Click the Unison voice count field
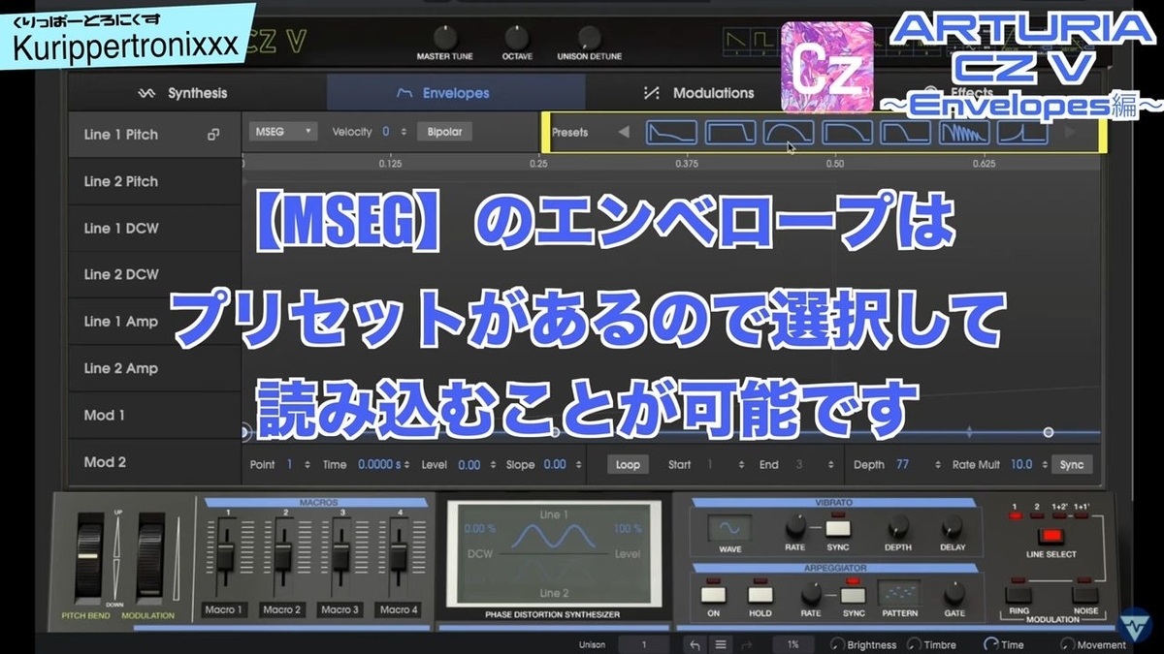 (644, 644)
